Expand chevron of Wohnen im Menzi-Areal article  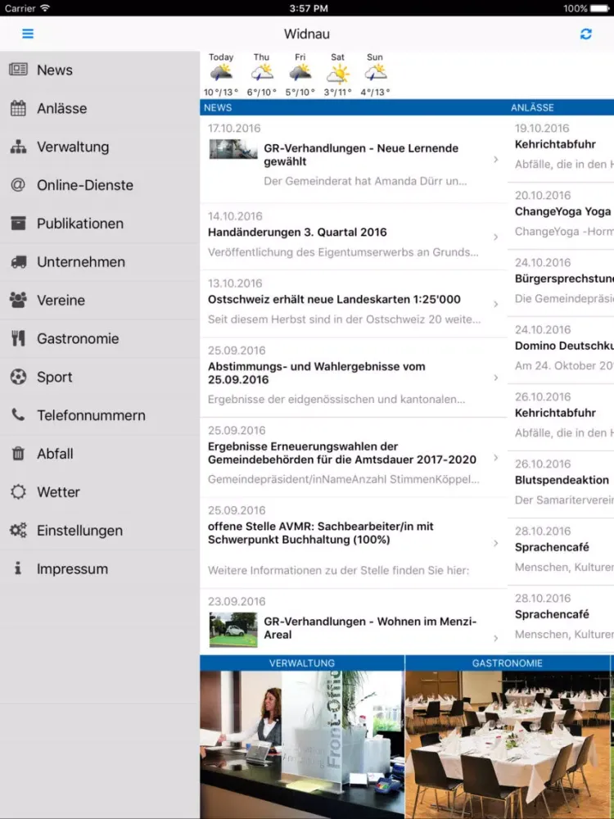click(495, 638)
